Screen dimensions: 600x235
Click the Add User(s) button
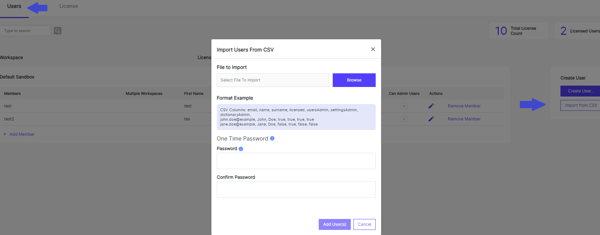point(335,224)
